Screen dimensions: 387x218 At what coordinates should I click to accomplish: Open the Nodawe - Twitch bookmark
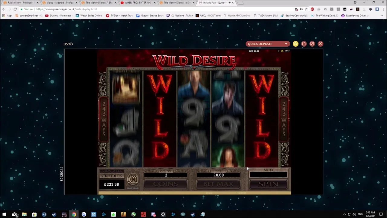point(180,15)
